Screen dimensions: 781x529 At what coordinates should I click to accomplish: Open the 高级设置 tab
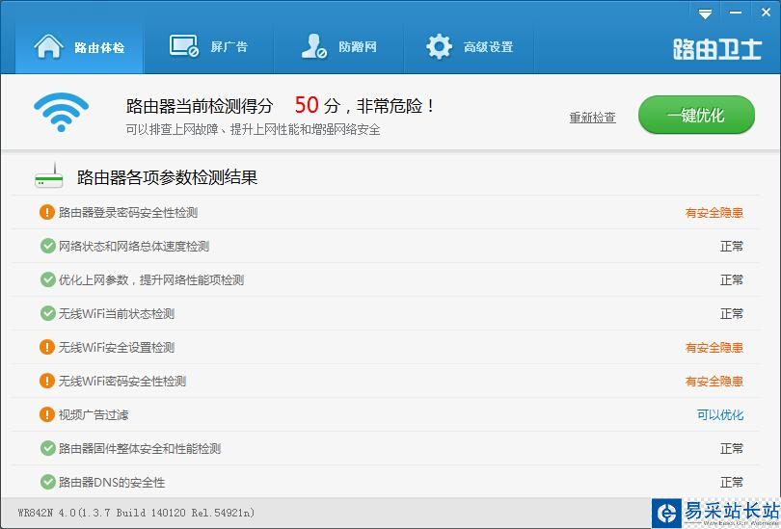(x=470, y=47)
